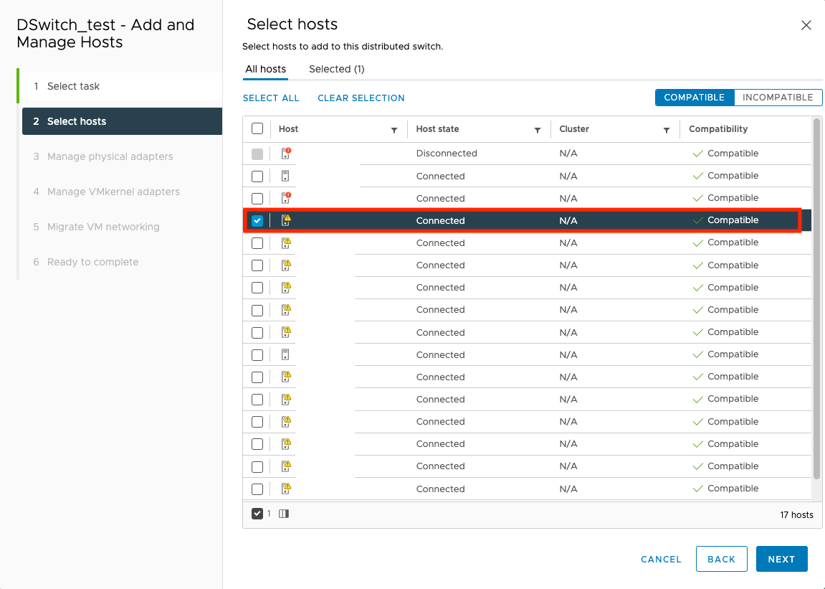Click the BACK button
Screen dimensions: 825x589
click(x=721, y=559)
